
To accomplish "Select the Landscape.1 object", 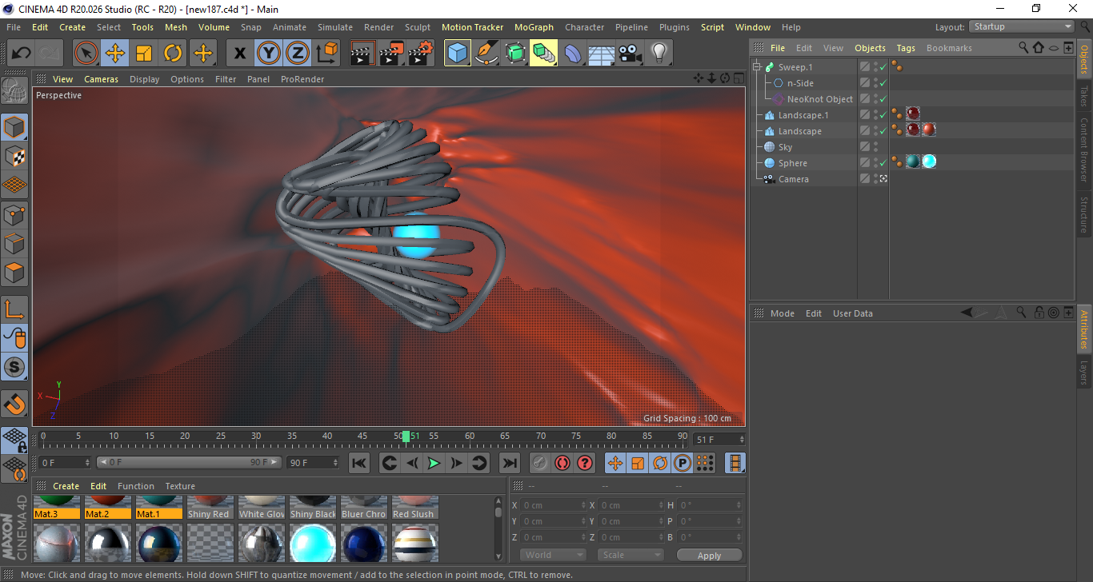I will coord(803,115).
